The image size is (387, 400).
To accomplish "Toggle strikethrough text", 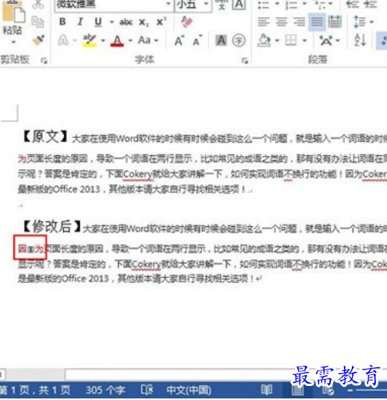I will pyautogui.click(x=126, y=23).
